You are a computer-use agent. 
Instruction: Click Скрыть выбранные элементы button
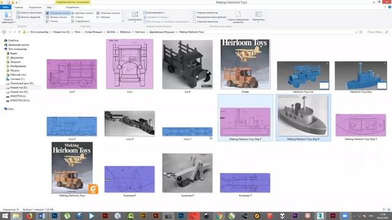[238, 17]
